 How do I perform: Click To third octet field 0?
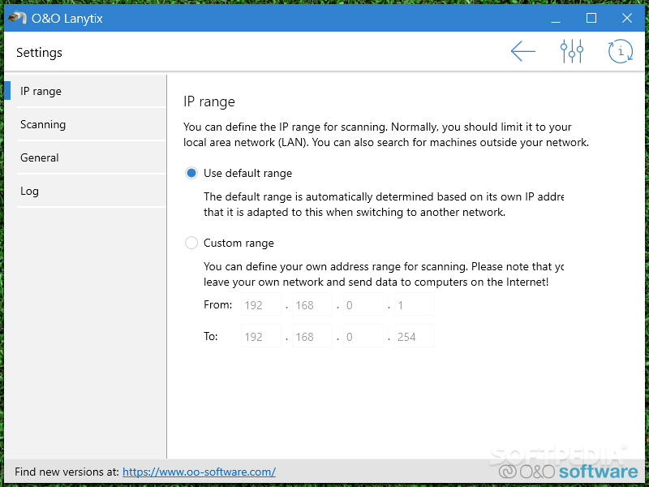(x=363, y=336)
